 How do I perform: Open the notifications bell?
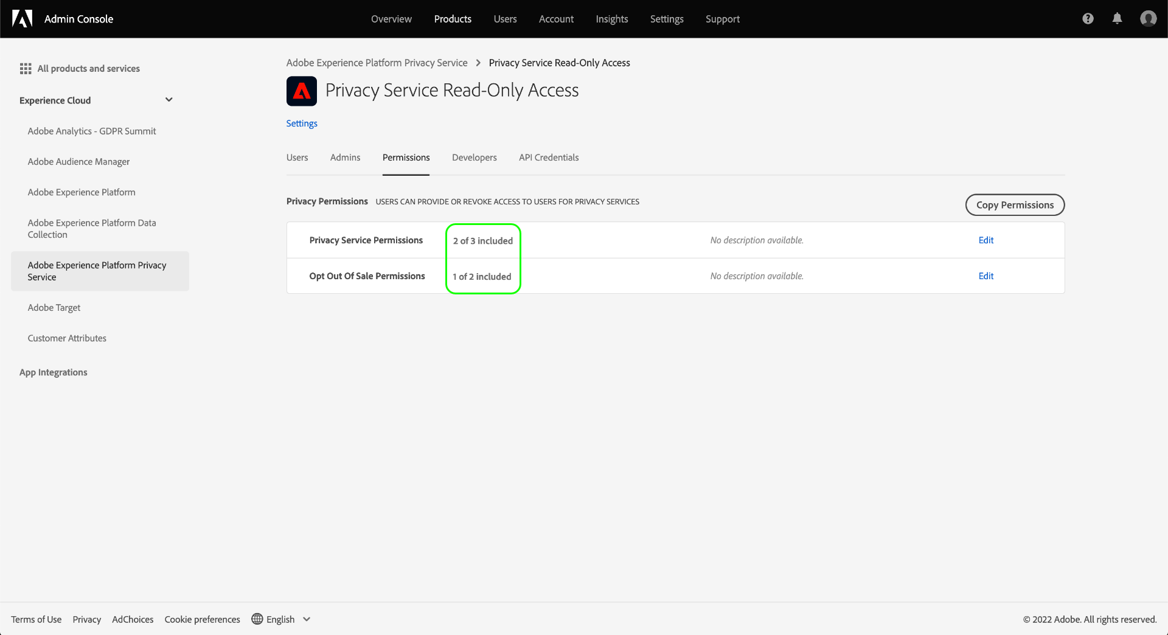point(1117,19)
